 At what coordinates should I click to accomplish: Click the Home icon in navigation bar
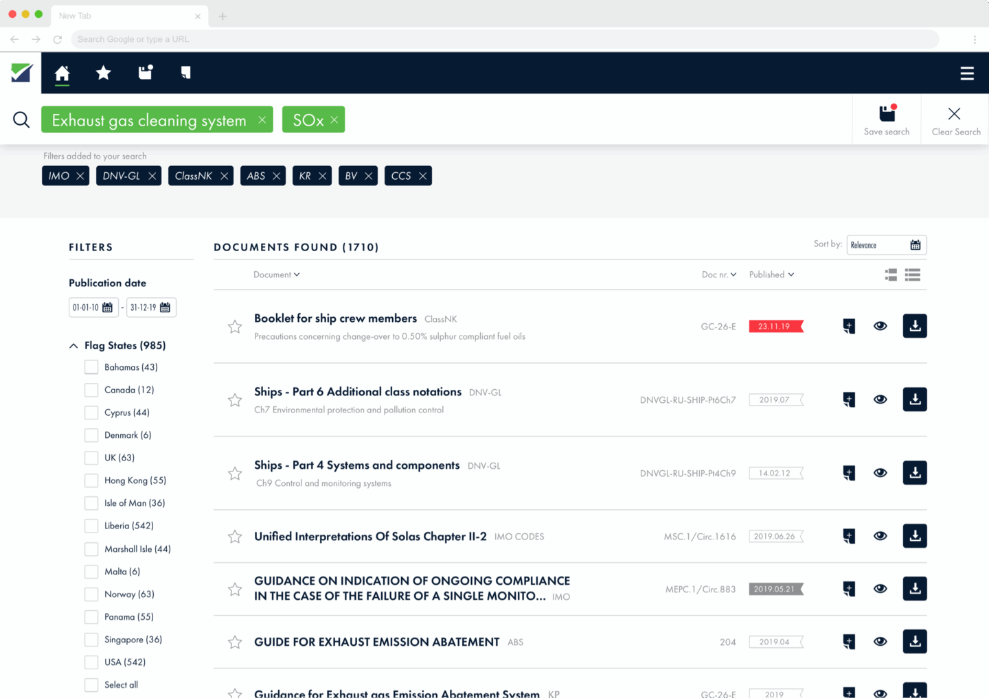(x=62, y=73)
